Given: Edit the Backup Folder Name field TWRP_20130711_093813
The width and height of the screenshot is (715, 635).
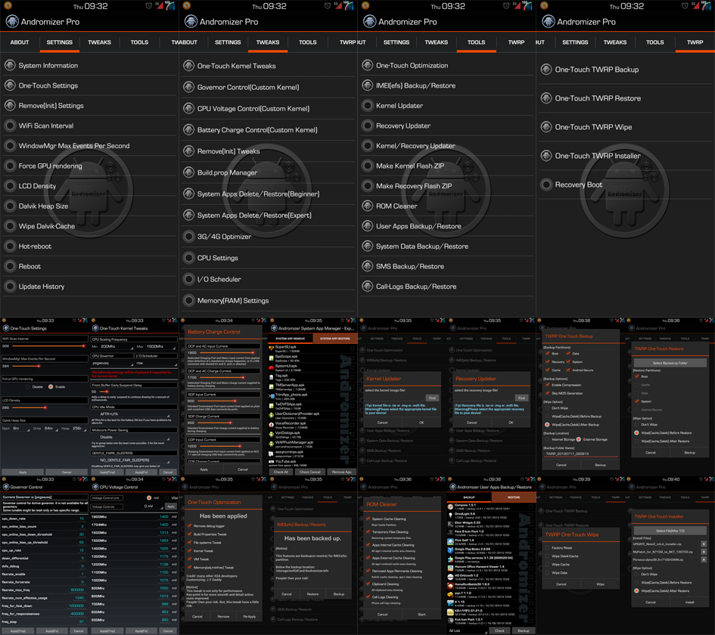Looking at the screenshot, I should coord(580,454).
